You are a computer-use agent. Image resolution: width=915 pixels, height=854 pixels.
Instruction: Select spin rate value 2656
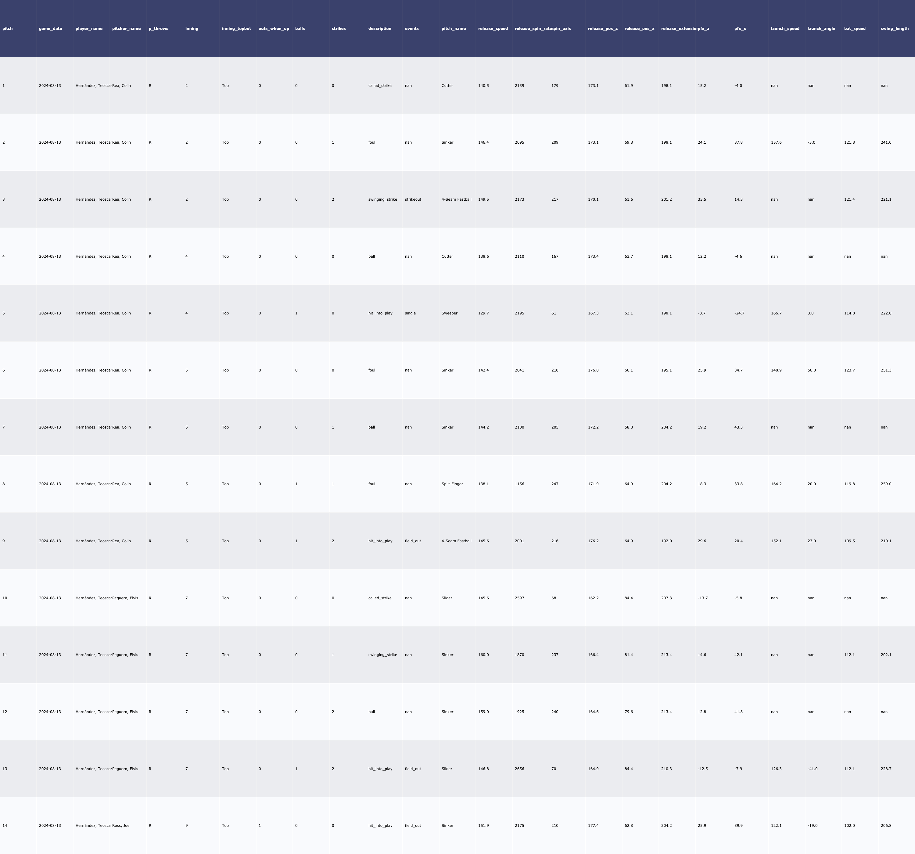pos(519,769)
